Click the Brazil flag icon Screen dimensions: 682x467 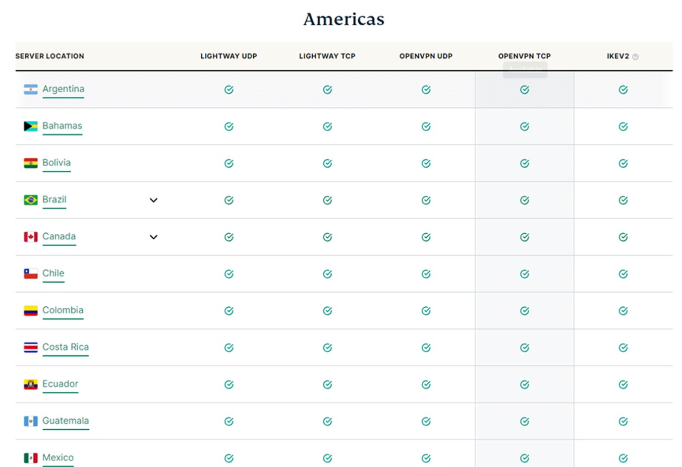pos(31,199)
